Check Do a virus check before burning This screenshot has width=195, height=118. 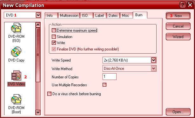(49, 94)
